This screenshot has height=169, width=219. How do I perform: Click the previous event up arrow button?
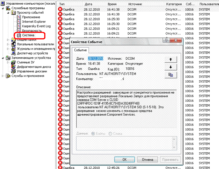[x=171, y=59]
